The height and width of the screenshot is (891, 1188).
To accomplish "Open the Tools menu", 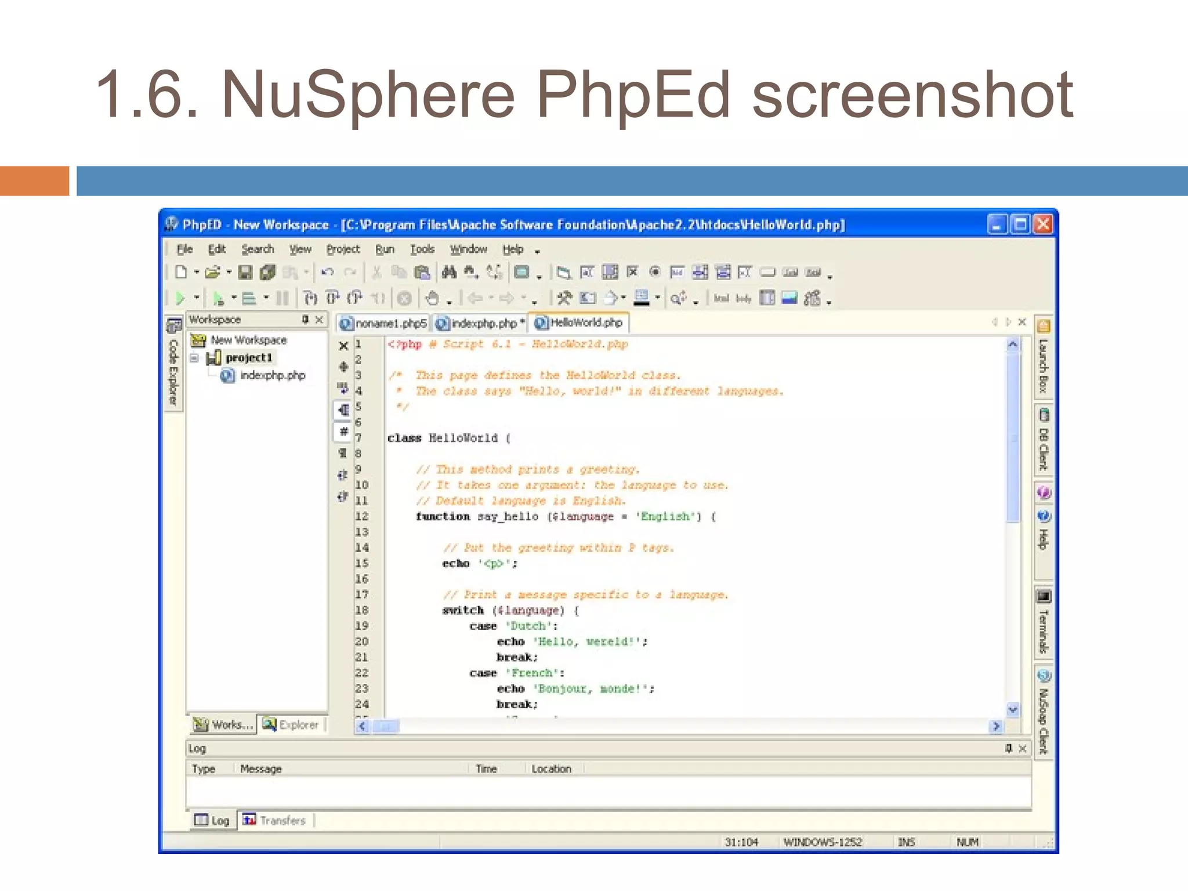I will (x=422, y=249).
